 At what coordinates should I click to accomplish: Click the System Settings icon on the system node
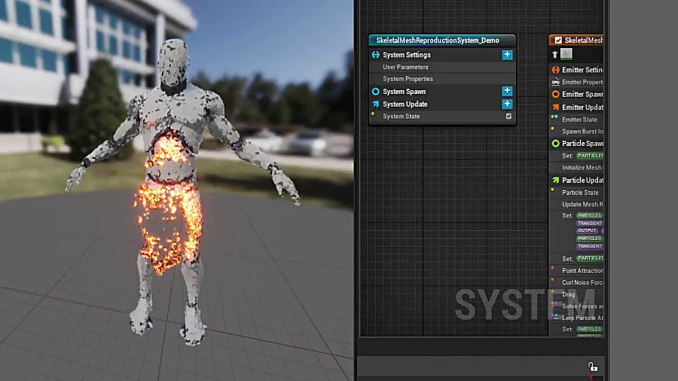coord(376,55)
